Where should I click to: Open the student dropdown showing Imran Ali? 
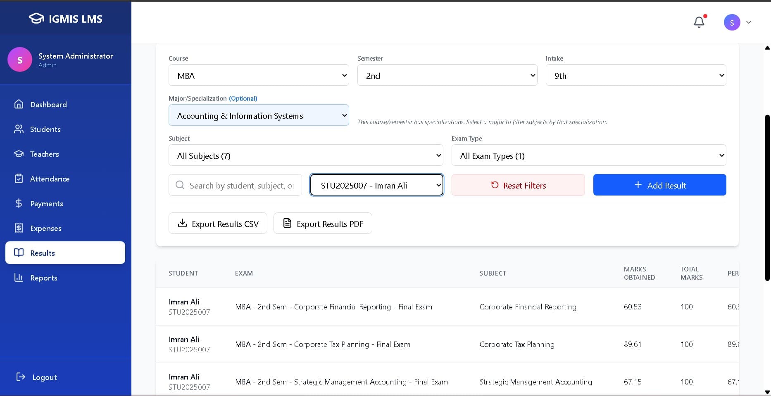(377, 185)
